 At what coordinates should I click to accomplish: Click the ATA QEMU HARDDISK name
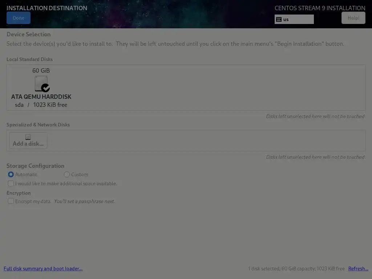pos(41,97)
